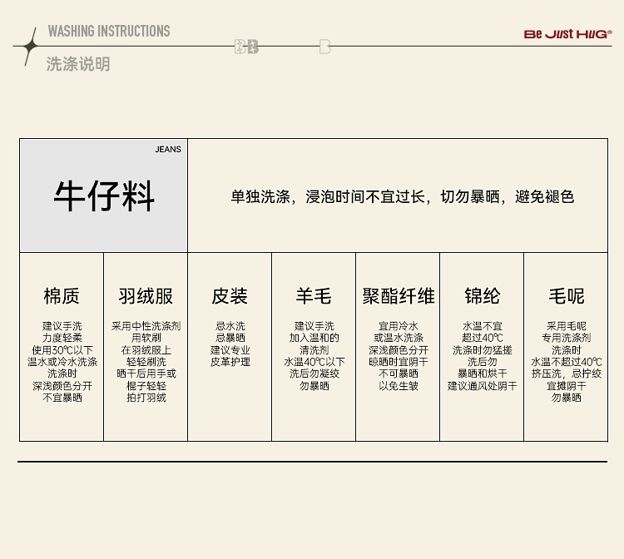Viewport: 624px width, 559px height.
Task: Select the 皮装 leather column title
Action: pyautogui.click(x=230, y=296)
